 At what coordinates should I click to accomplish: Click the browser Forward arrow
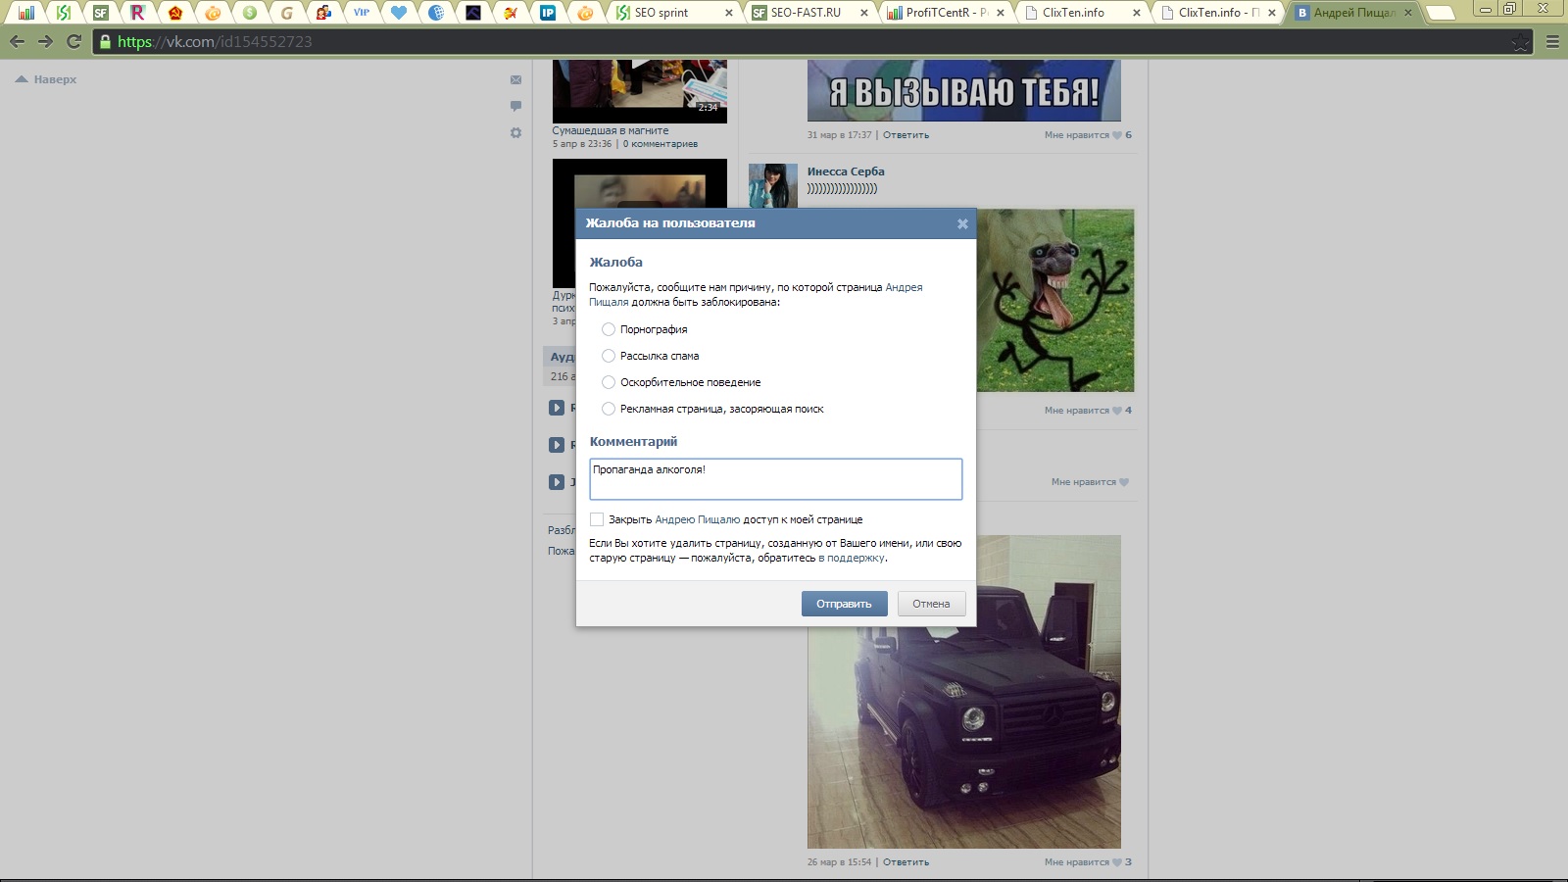pos(45,41)
